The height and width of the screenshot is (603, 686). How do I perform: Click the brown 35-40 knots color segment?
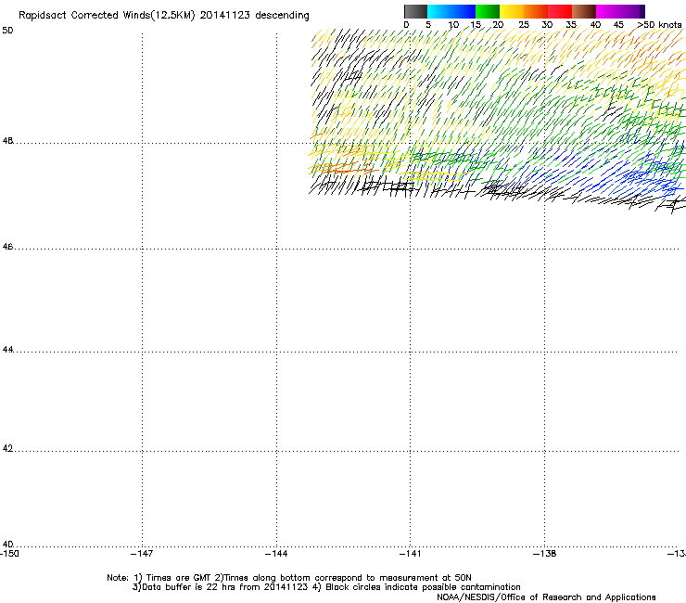coord(584,11)
